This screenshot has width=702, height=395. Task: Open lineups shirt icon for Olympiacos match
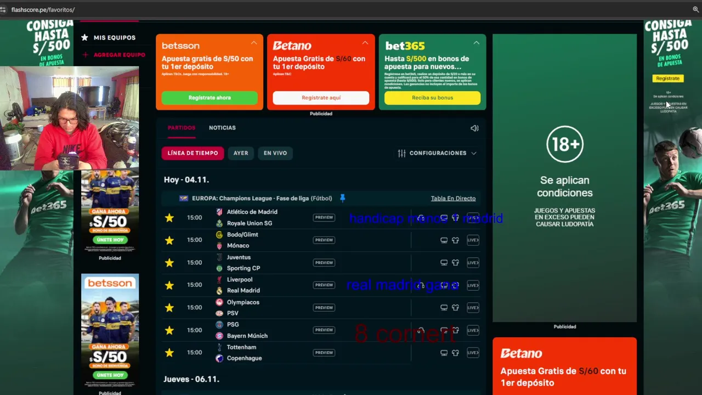click(x=455, y=308)
